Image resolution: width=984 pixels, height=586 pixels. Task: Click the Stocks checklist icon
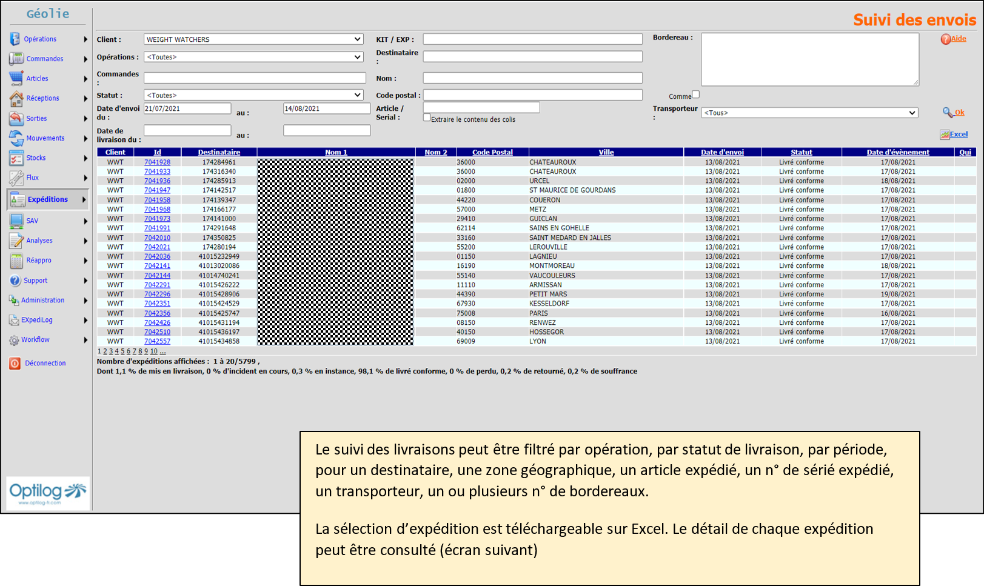coord(16,158)
